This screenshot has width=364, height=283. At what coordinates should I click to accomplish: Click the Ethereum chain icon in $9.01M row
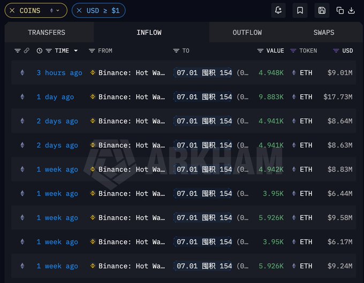click(x=22, y=73)
